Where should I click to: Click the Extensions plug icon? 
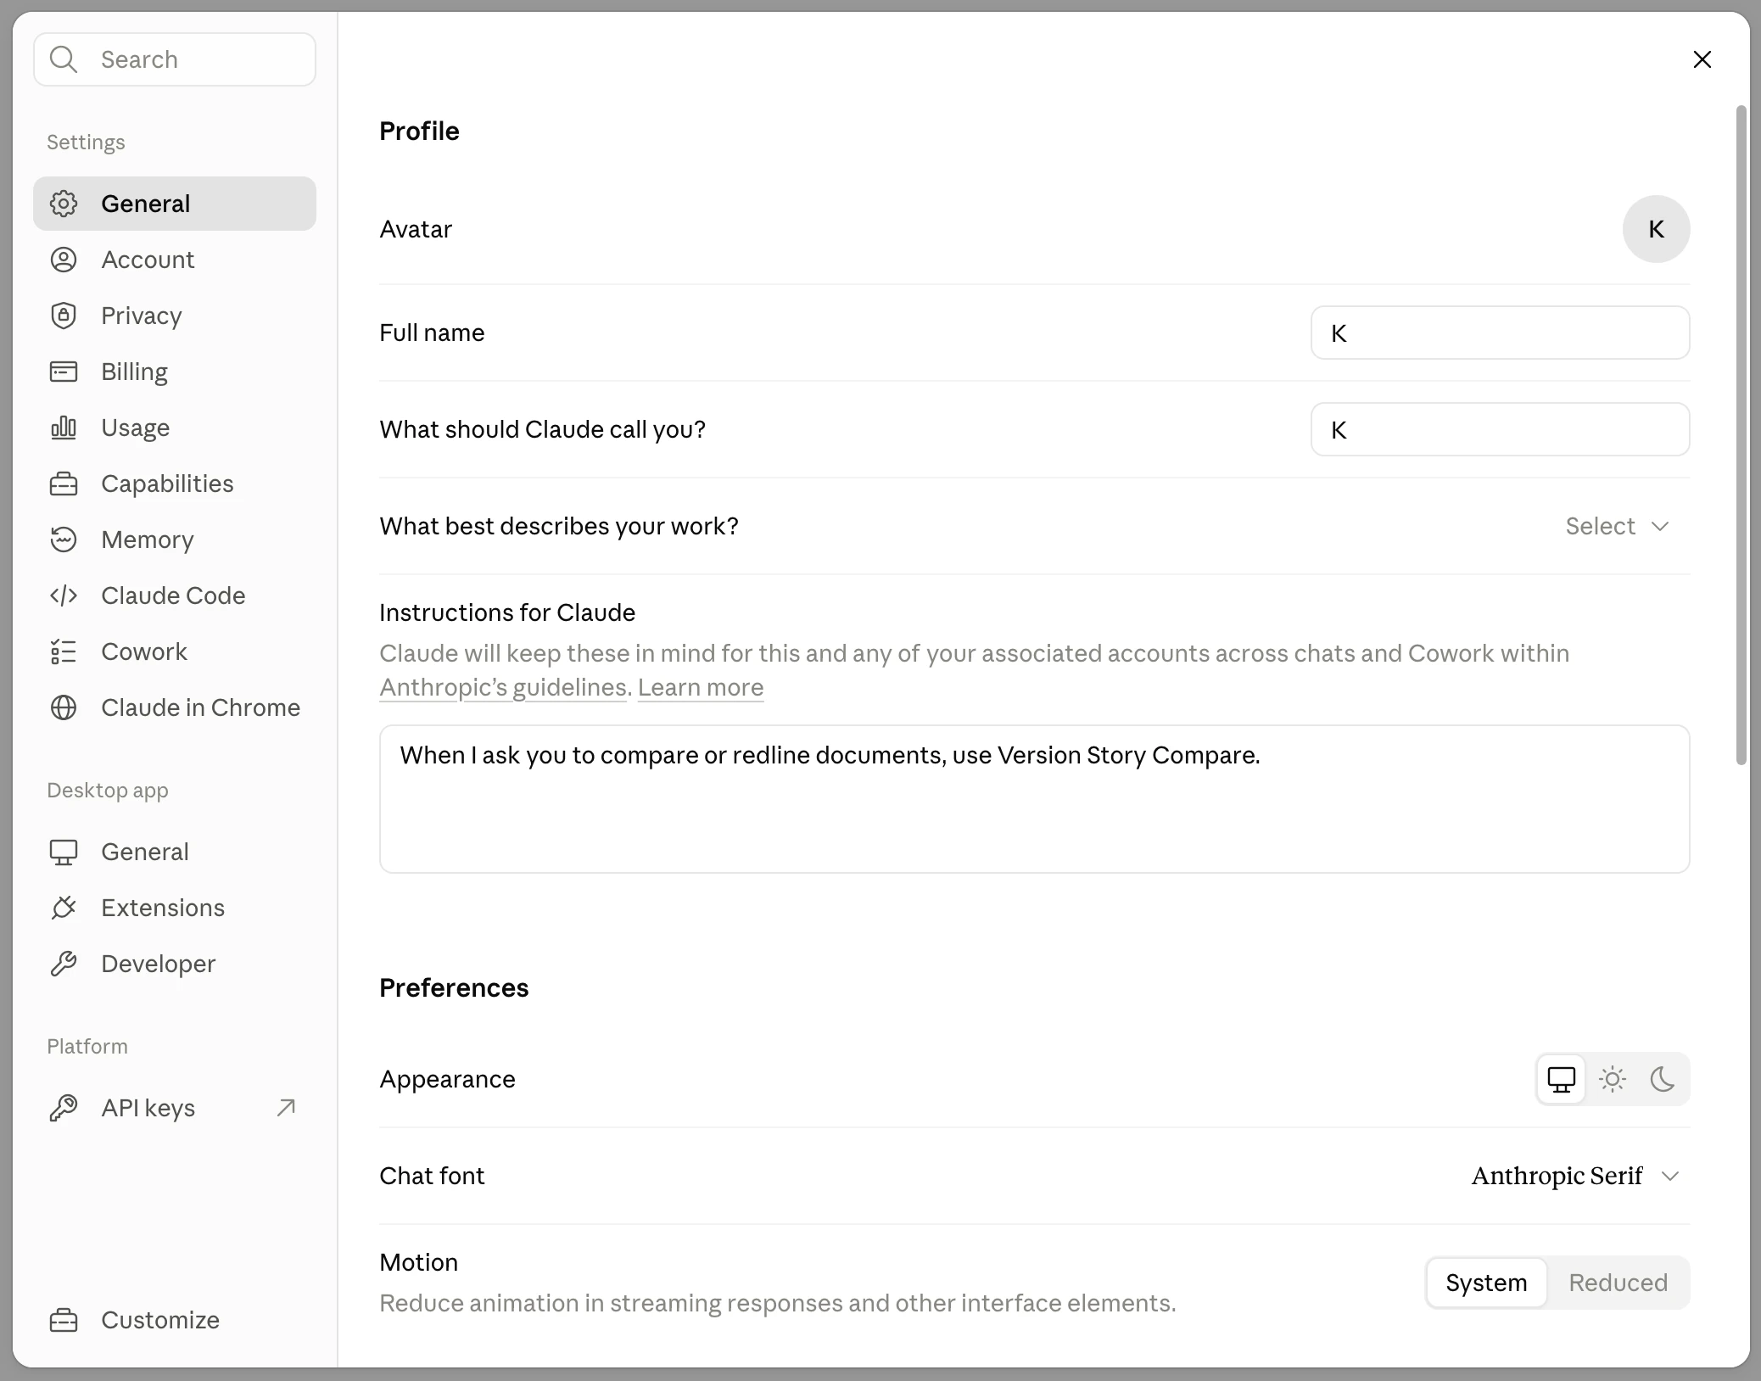[x=64, y=908]
